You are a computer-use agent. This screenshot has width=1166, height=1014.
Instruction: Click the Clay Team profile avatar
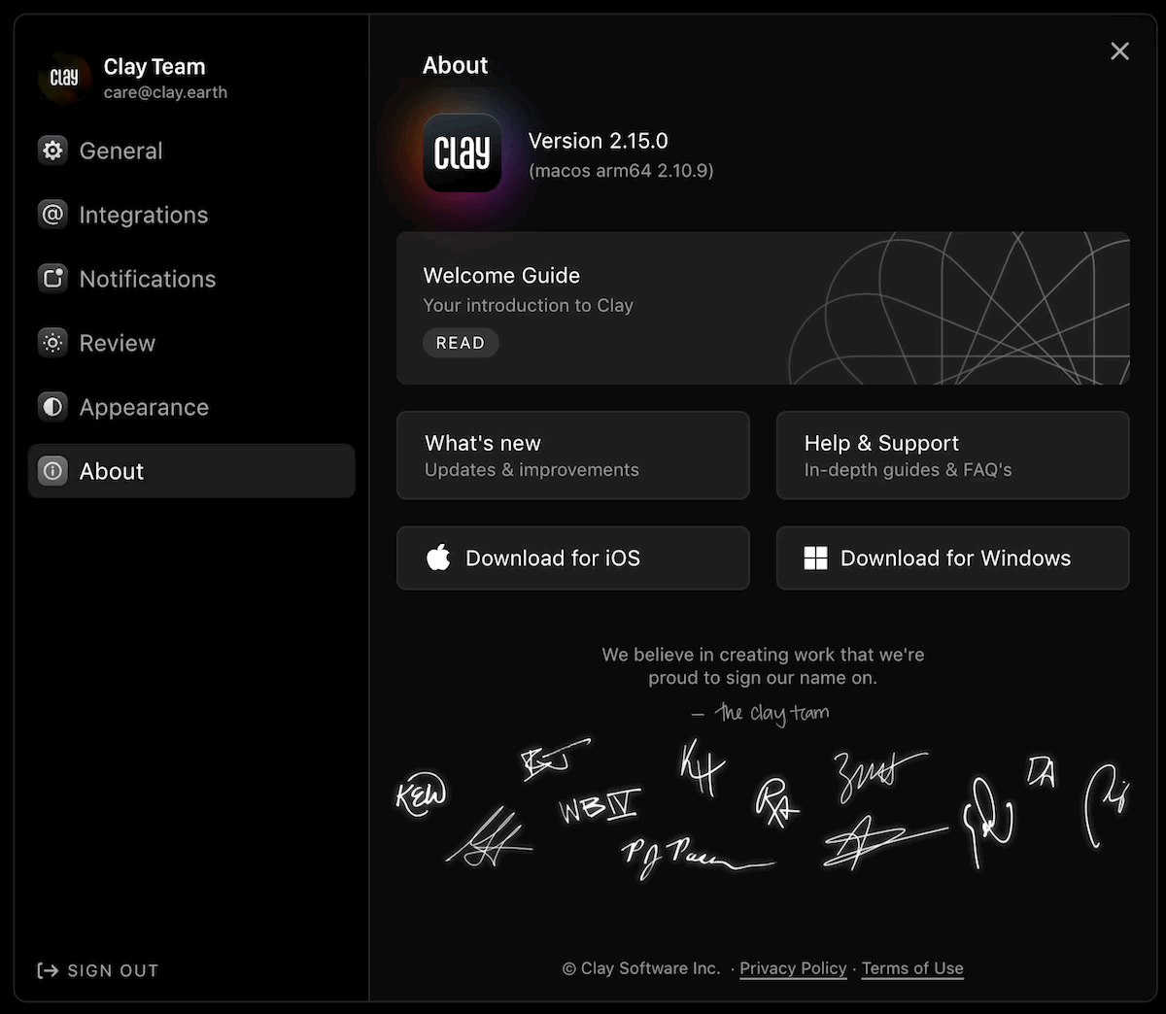tap(64, 78)
